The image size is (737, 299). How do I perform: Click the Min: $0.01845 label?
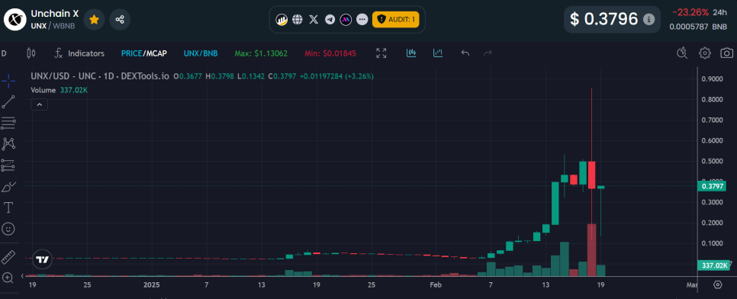click(x=331, y=53)
